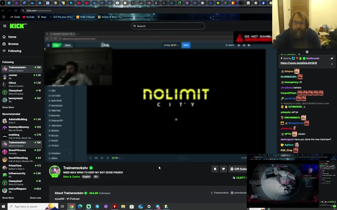The image size is (337, 210).
Task: Open the Gmail bookmark
Action: point(15,17)
